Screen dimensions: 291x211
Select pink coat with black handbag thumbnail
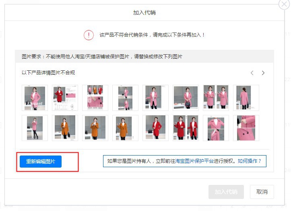click(x=186, y=98)
